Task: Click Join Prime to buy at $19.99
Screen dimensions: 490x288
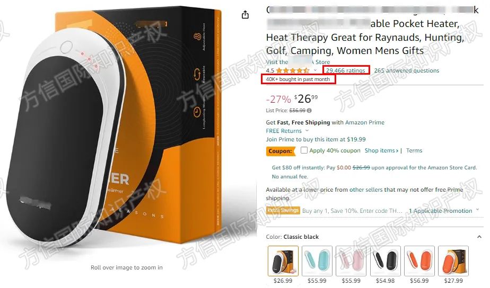Action: pyautogui.click(x=316, y=139)
